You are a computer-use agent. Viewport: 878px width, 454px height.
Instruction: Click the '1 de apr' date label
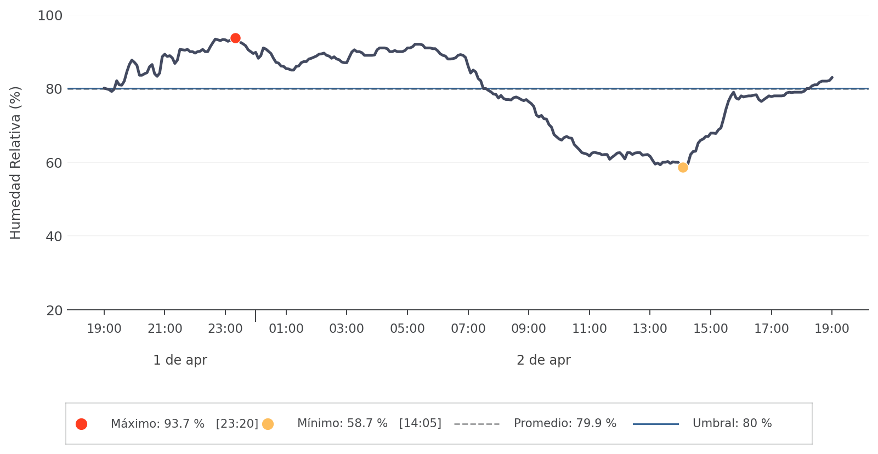(180, 360)
